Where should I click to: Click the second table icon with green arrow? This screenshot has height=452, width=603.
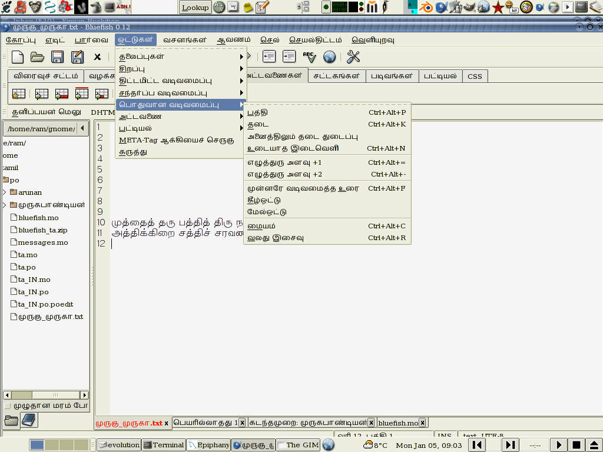tap(42, 94)
